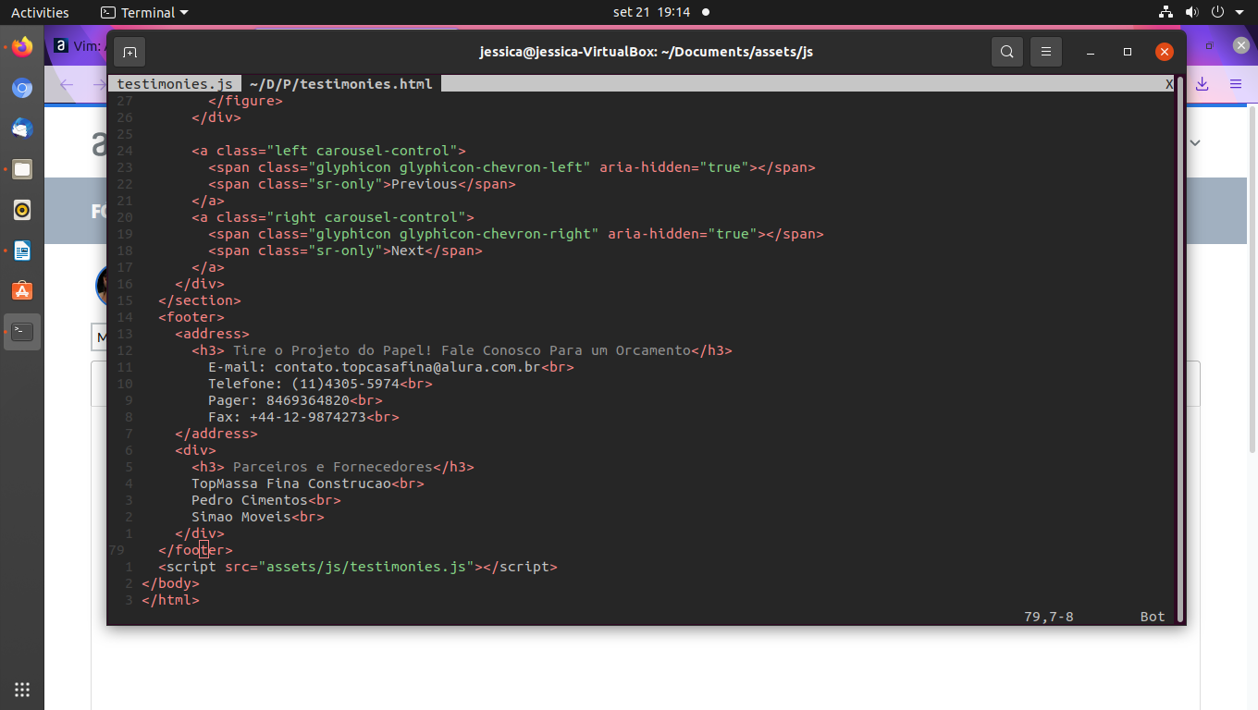The width and height of the screenshot is (1258, 710).
Task: Click 'Previous' in the sr-only span
Action: (424, 184)
